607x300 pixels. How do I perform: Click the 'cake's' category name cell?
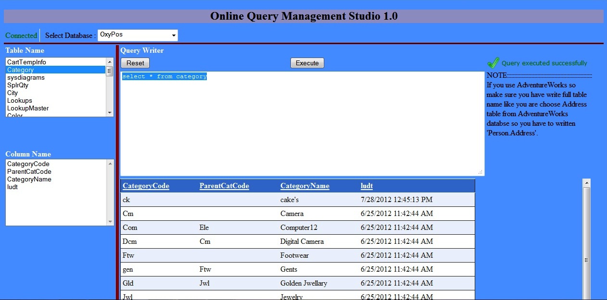point(318,200)
